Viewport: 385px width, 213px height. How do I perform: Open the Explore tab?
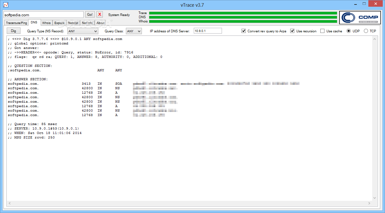[59, 23]
